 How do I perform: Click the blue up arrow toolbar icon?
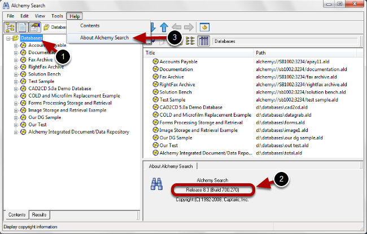[164, 27]
